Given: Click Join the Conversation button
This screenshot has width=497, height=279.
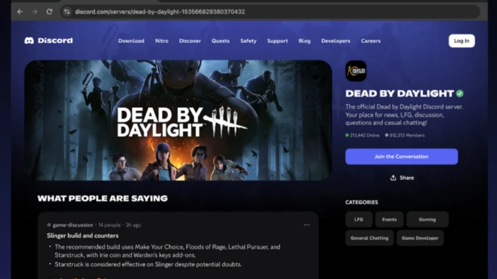Looking at the screenshot, I should (x=401, y=157).
